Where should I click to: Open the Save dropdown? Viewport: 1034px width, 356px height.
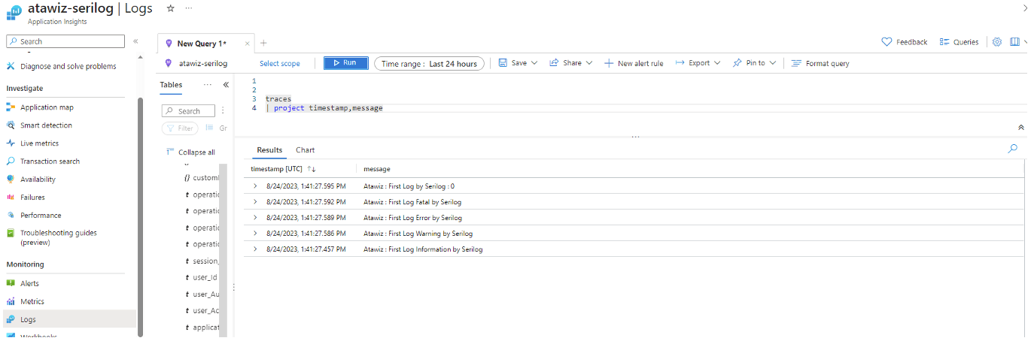519,63
